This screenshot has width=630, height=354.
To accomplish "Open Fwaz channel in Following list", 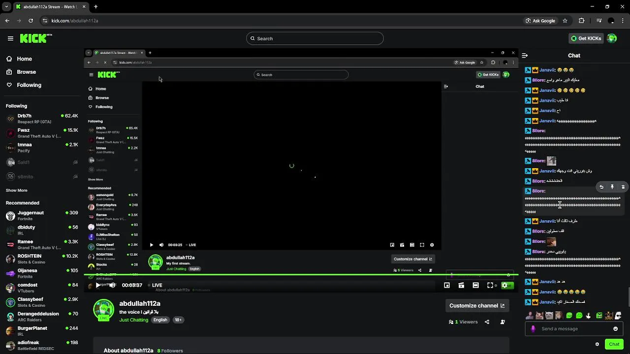I will tap(42, 133).
